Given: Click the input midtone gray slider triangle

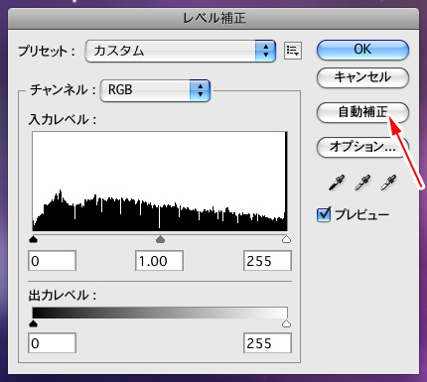Looking at the screenshot, I should (x=160, y=239).
